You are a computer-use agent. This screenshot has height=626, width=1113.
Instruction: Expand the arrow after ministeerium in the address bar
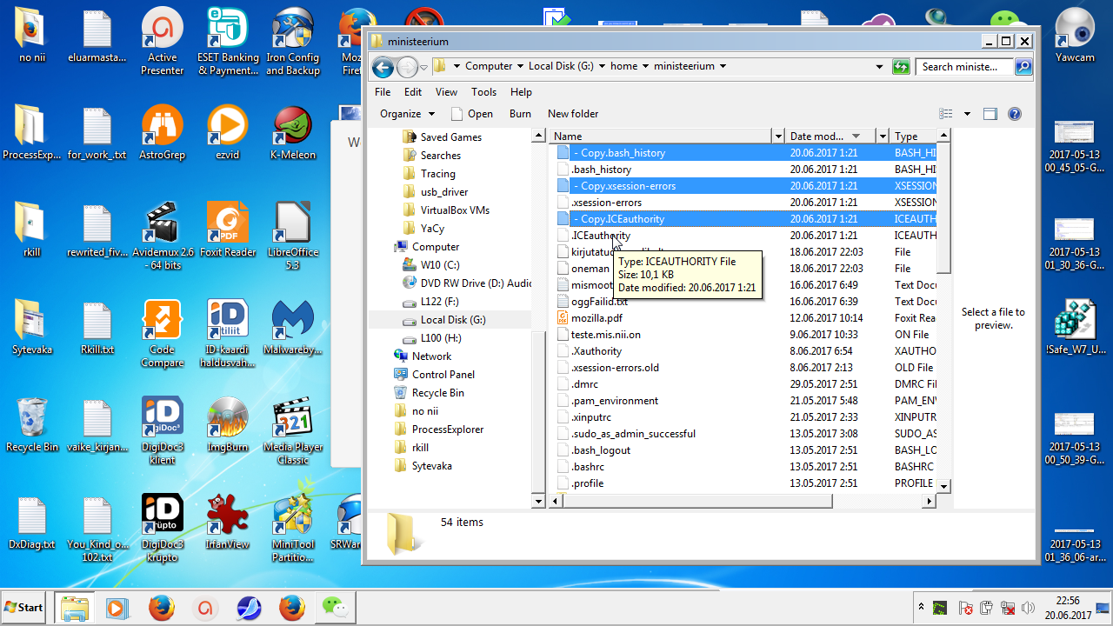tap(723, 66)
